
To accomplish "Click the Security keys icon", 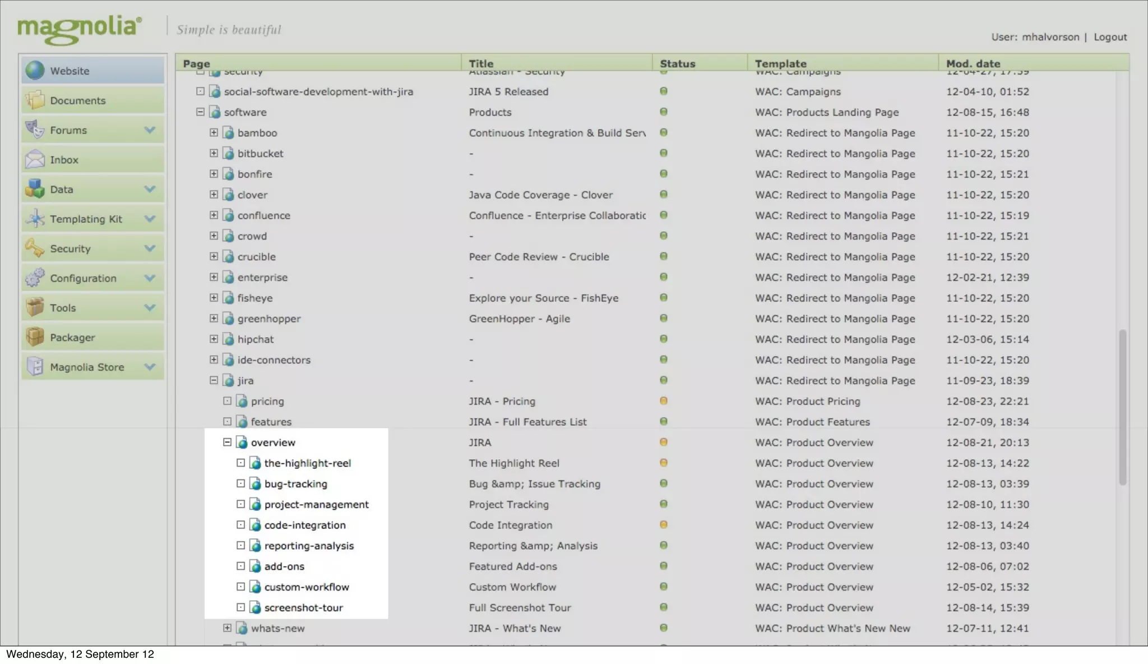I will [35, 248].
